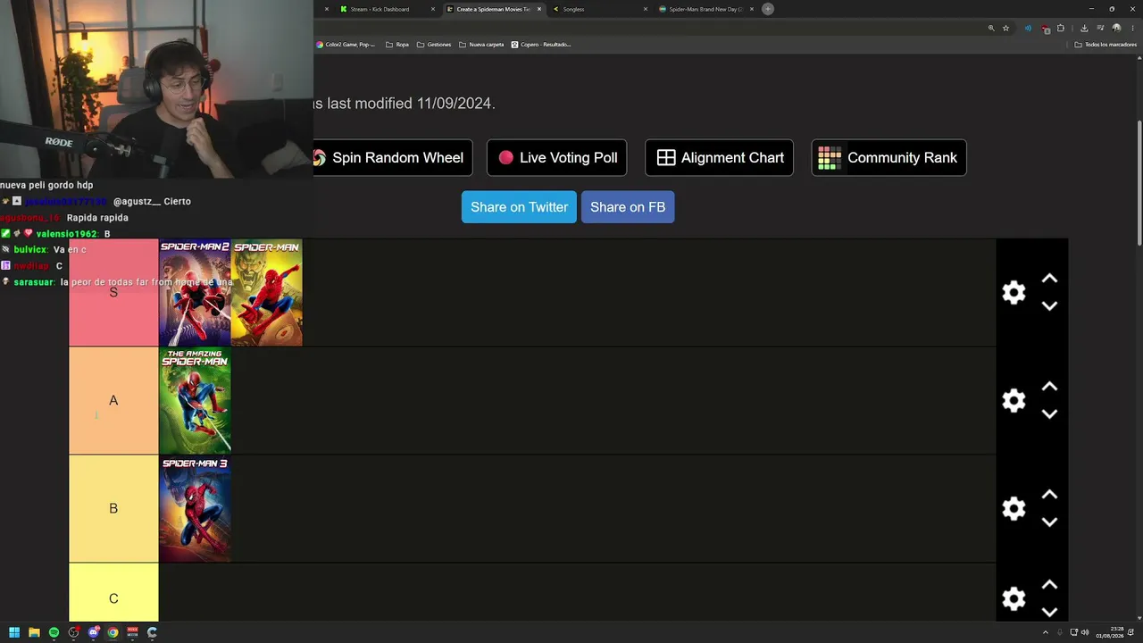Move the S tier row down
The height and width of the screenshot is (643, 1143).
tap(1049, 305)
